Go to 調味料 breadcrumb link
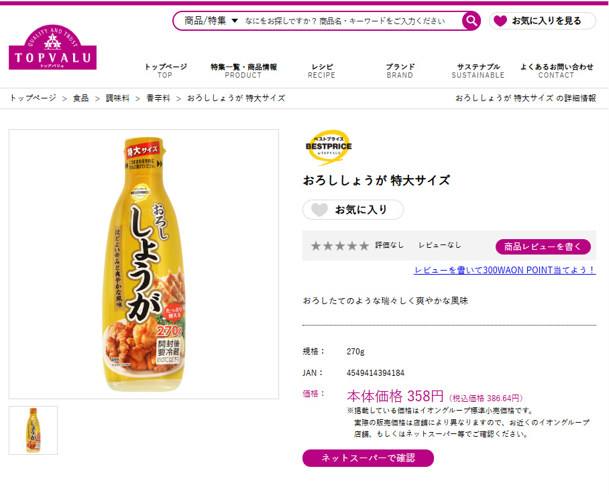The height and width of the screenshot is (495, 609). pyautogui.click(x=117, y=98)
